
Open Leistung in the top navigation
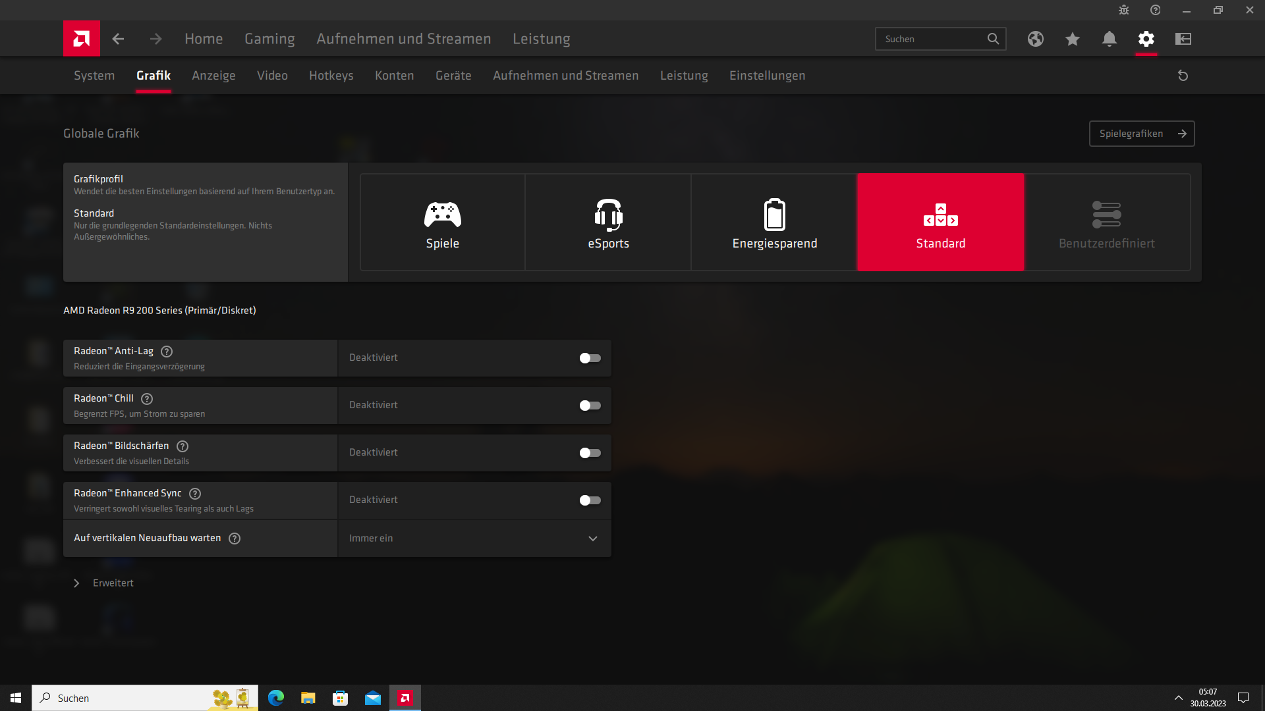tap(542, 39)
